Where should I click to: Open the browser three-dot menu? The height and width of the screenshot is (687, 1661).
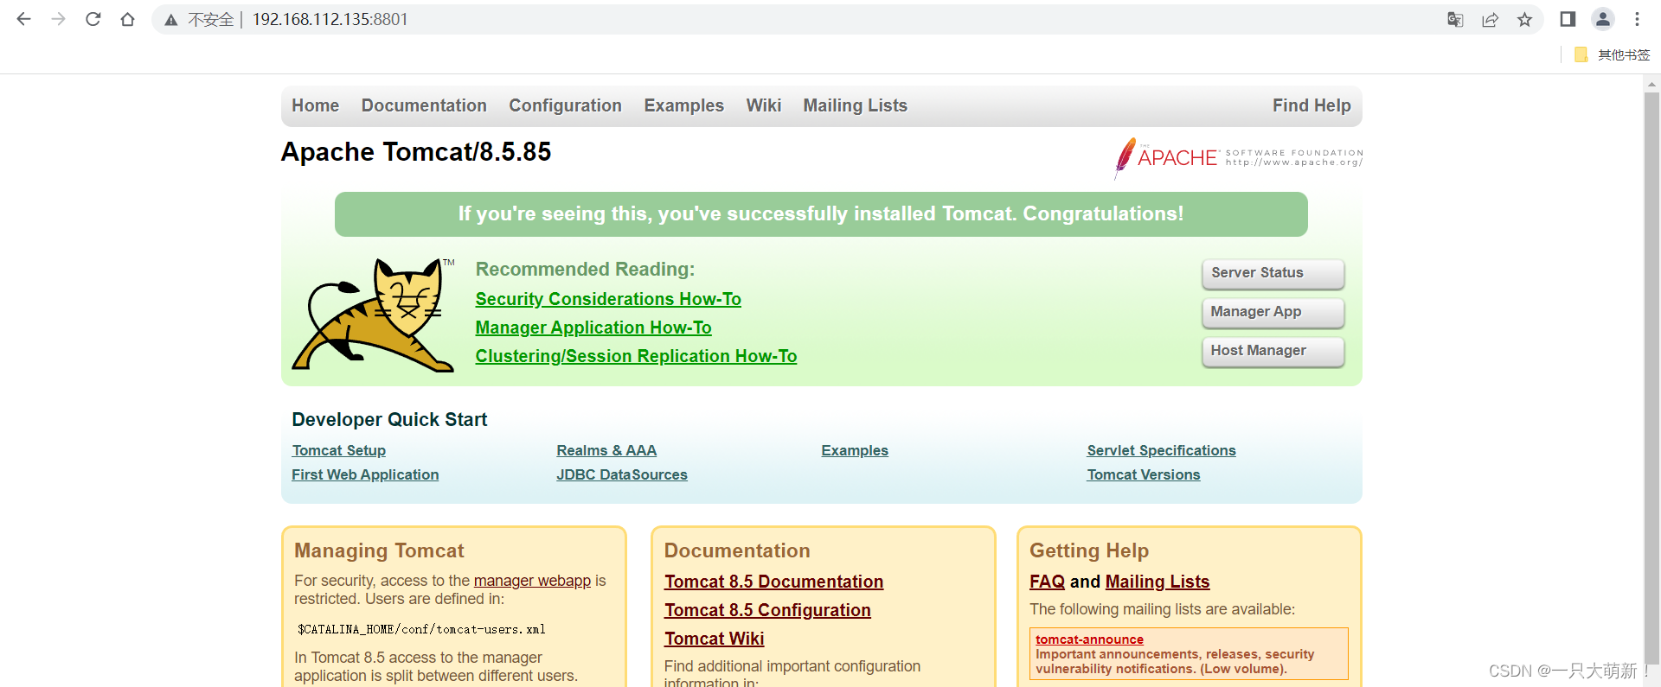tap(1637, 19)
